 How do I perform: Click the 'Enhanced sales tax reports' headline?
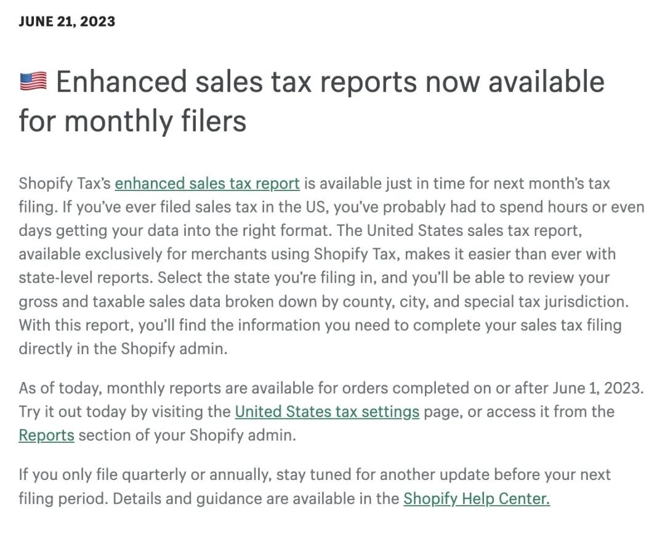[312, 81]
